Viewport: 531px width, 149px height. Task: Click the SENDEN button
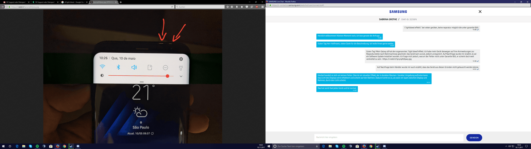(x=474, y=138)
